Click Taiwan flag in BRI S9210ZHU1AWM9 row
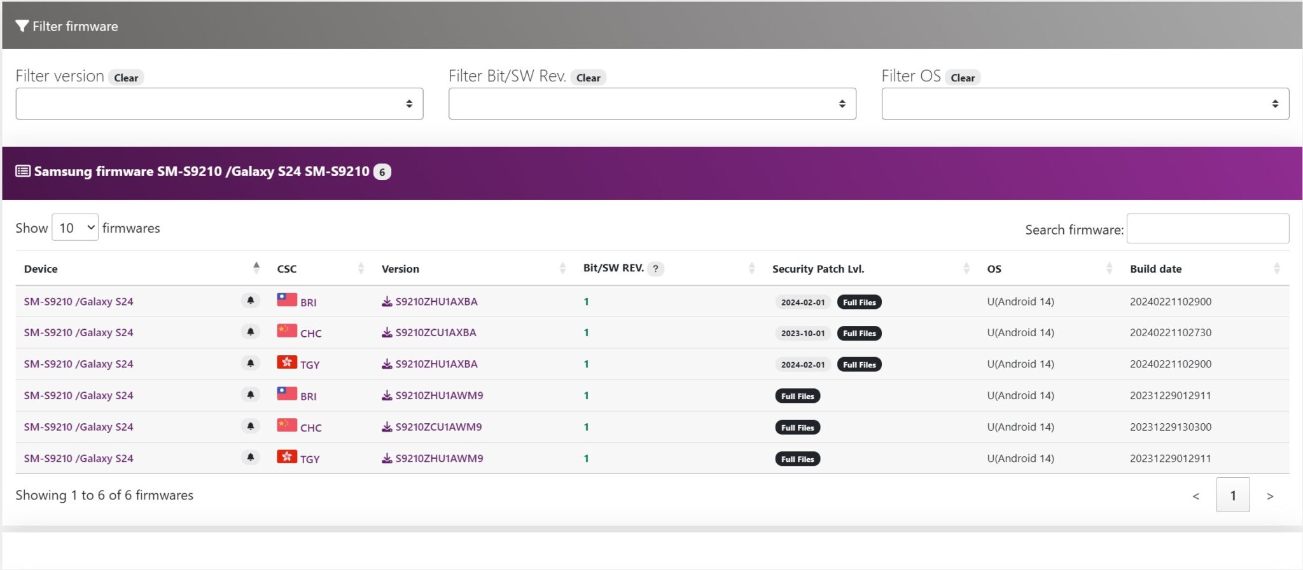 (x=287, y=394)
